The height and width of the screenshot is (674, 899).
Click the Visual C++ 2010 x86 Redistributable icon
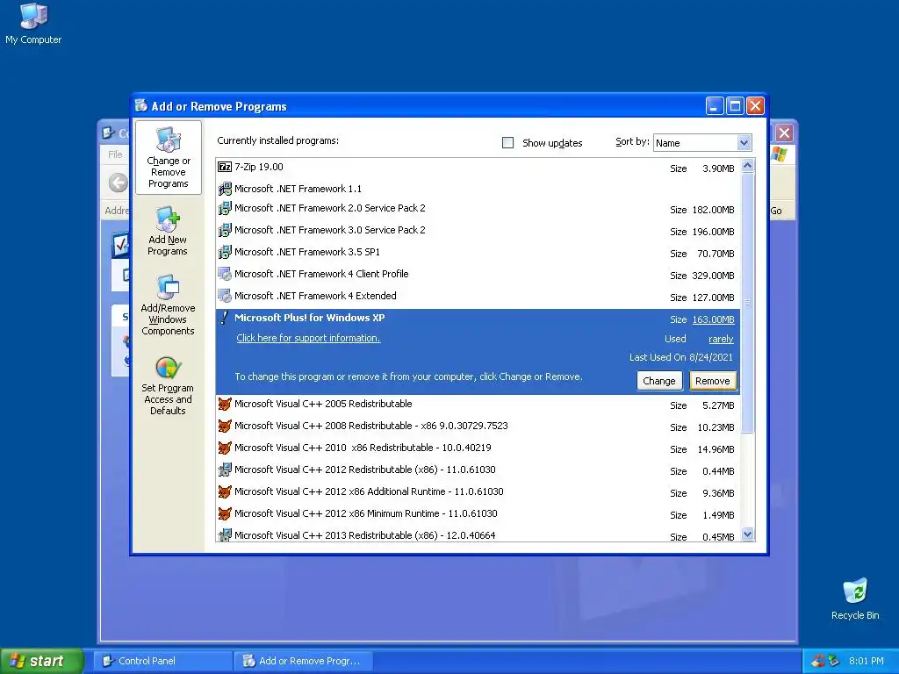pyautogui.click(x=225, y=448)
